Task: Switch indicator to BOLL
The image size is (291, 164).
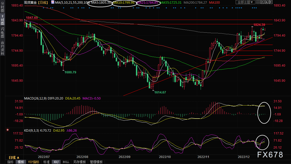Action: 66,162
